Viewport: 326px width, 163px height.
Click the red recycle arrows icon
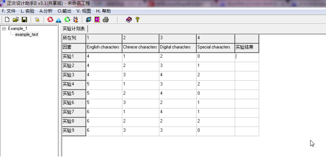point(50,19)
